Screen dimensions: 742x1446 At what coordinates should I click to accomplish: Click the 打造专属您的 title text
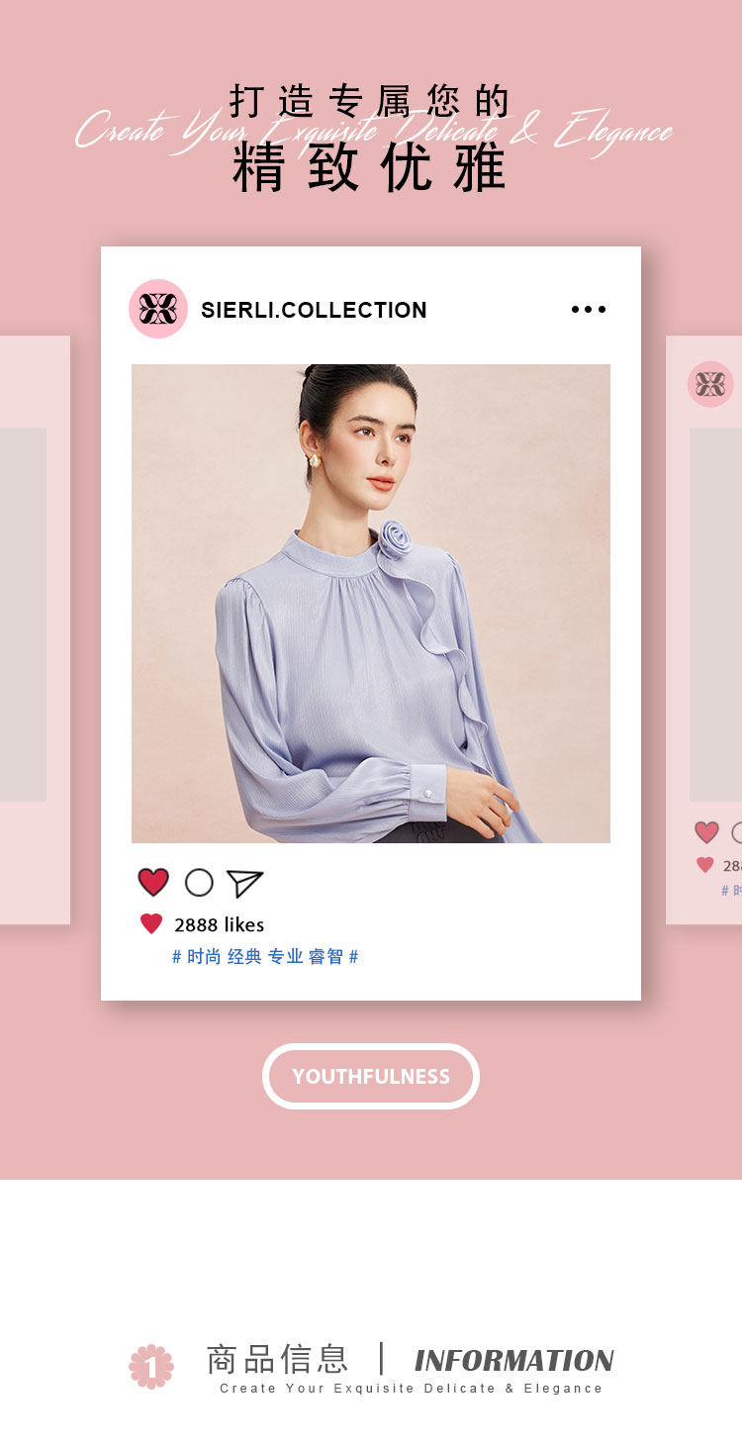(370, 101)
